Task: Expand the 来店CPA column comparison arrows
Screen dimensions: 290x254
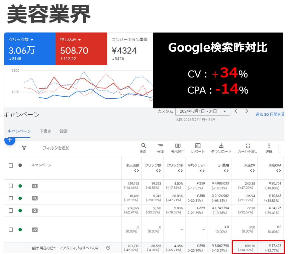Action: click(279, 171)
